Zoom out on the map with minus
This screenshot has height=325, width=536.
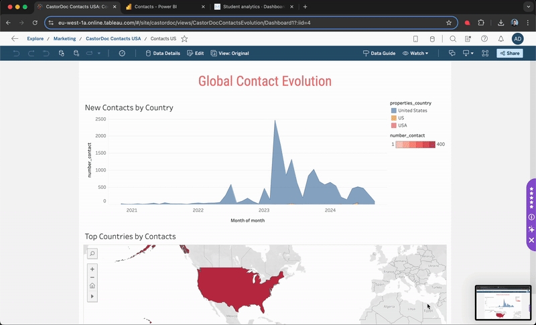click(92, 277)
